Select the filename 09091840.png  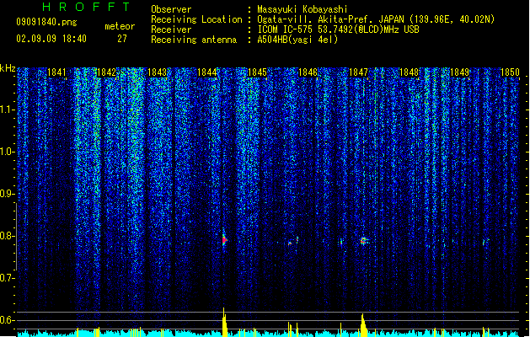(x=46, y=23)
